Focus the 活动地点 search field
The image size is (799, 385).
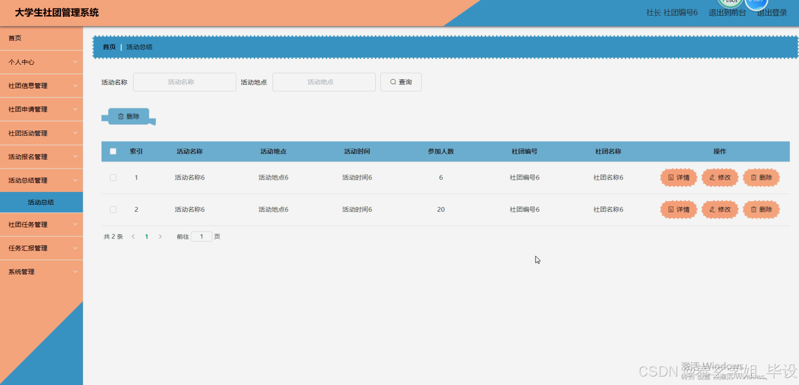(x=324, y=82)
